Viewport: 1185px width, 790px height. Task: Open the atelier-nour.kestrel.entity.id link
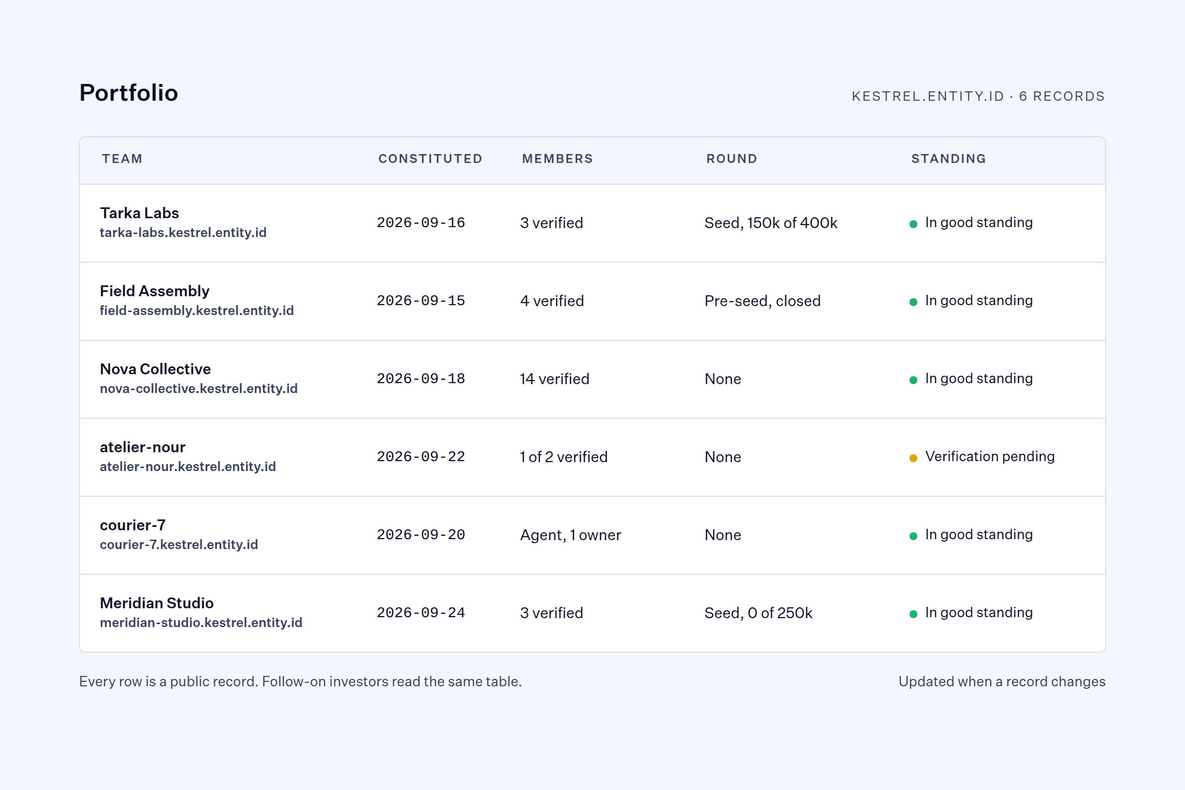click(x=188, y=467)
